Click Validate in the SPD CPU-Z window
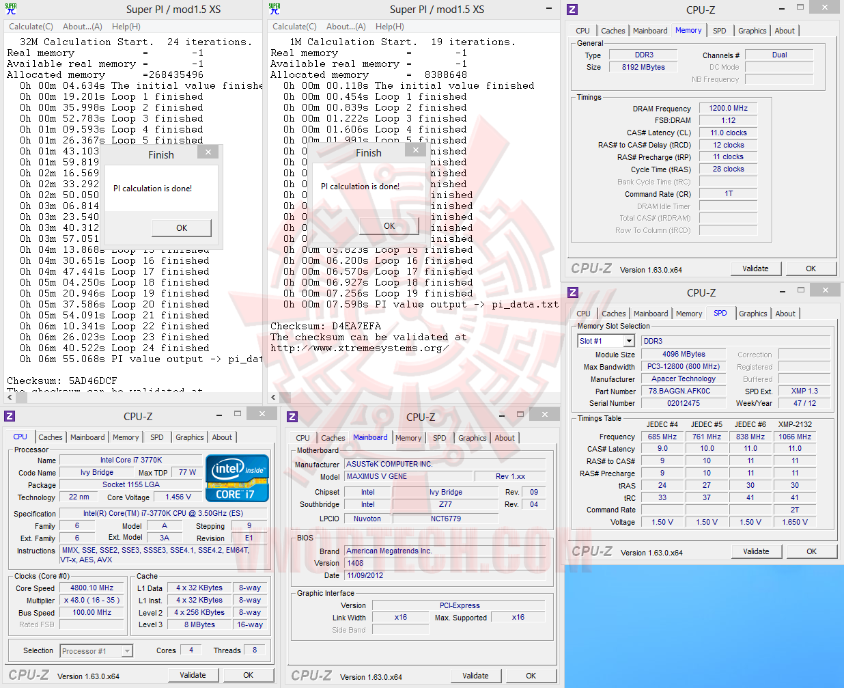The width and height of the screenshot is (844, 688). pyautogui.click(x=756, y=551)
